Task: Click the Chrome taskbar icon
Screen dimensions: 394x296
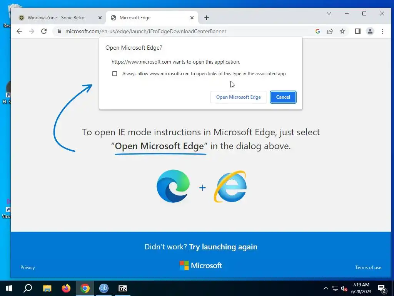Action: [85, 288]
